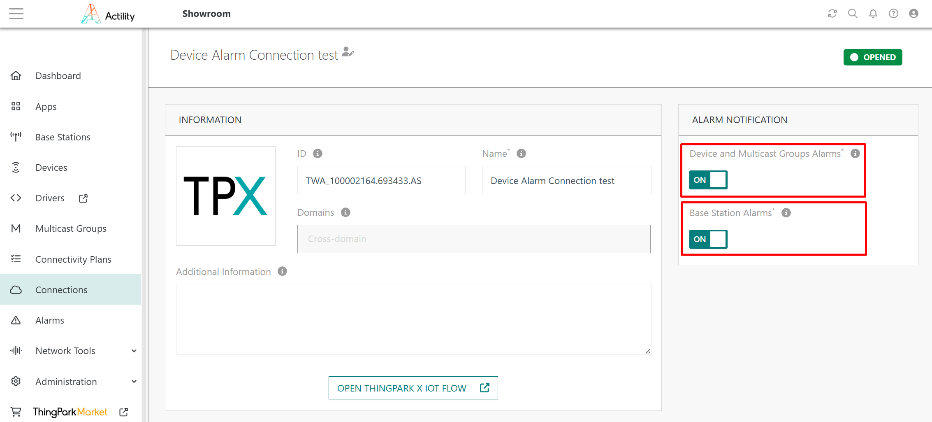Click Open ThingPark X IoT Flow button
The width and height of the screenshot is (932, 422).
click(x=413, y=388)
